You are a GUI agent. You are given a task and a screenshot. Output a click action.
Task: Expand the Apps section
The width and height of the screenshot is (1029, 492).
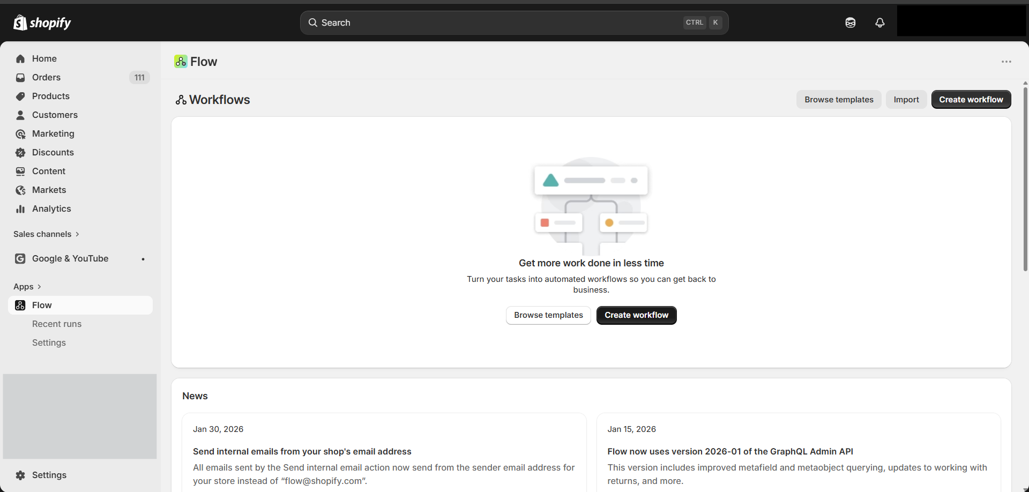coord(27,287)
